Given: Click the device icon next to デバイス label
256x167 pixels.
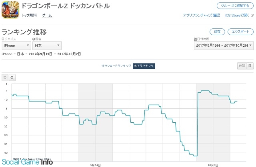Looking at the screenshot, I should coord(3,39).
